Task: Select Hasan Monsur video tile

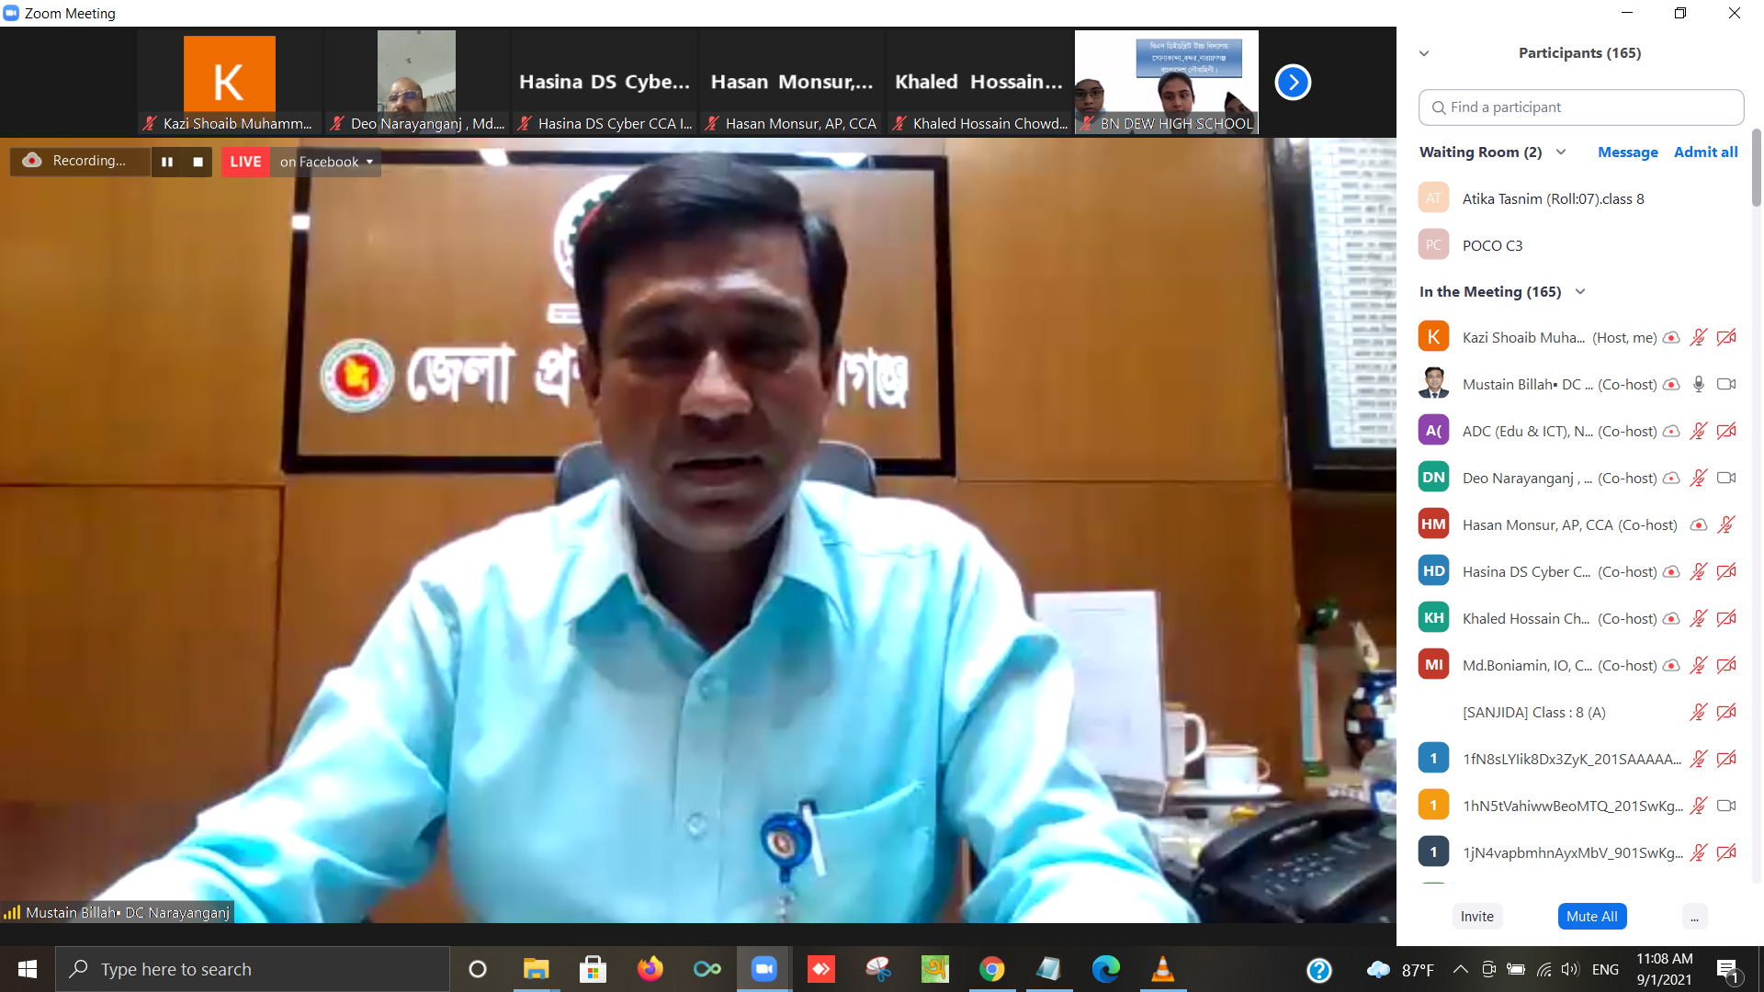Action: [792, 83]
